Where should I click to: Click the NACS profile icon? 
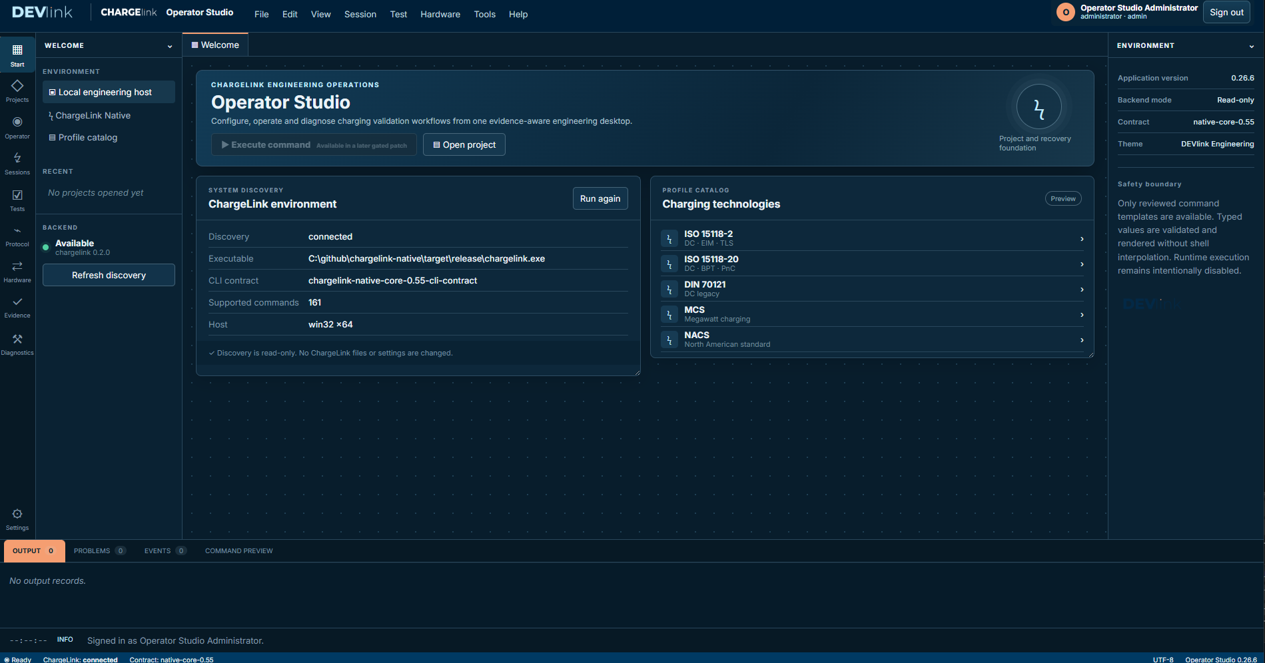point(669,339)
